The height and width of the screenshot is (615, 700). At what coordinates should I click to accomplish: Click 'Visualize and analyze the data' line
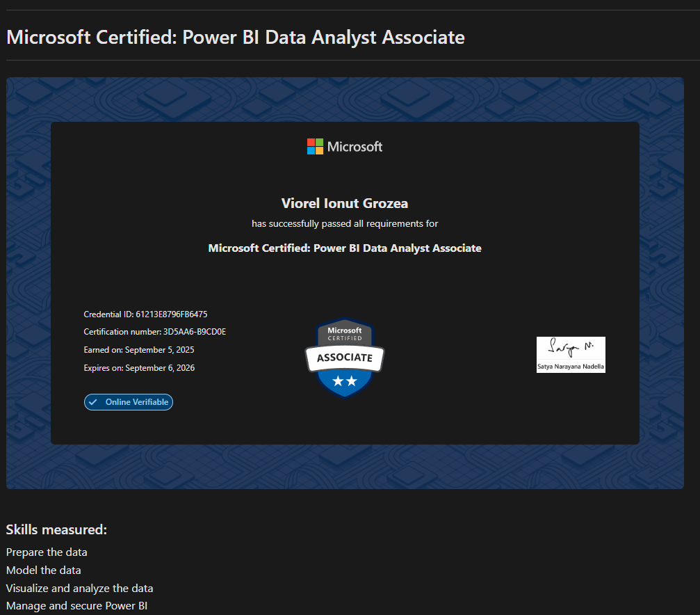[79, 588]
